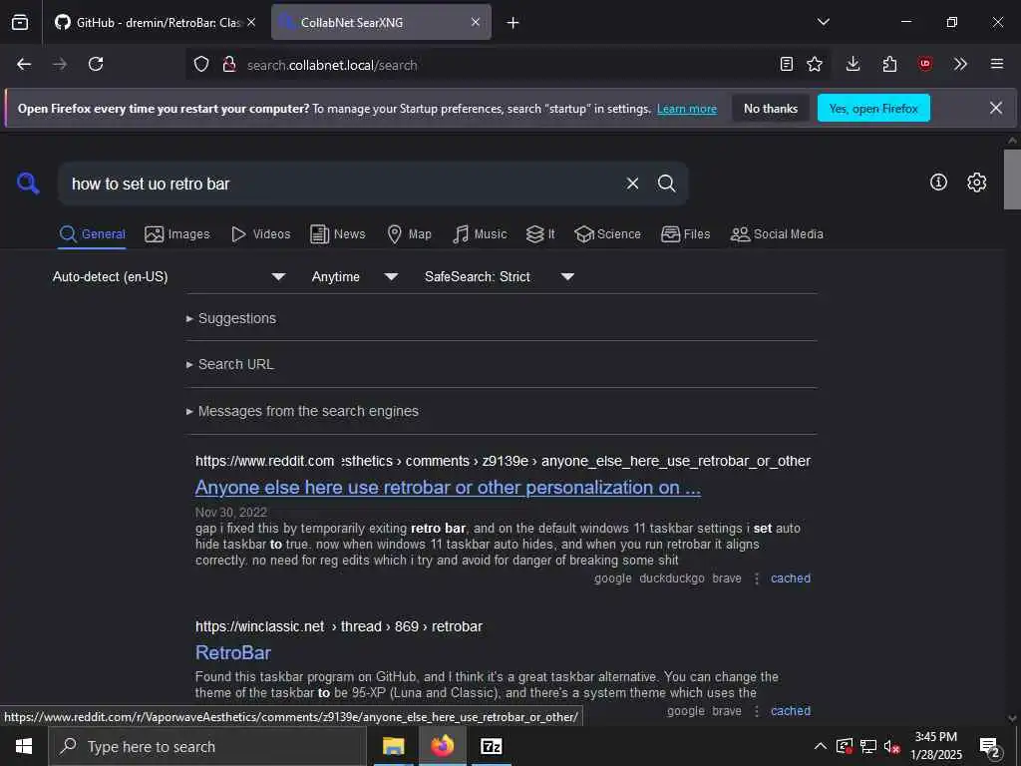The image size is (1021, 766).
Task: Click the search query input field
Action: [339, 184]
